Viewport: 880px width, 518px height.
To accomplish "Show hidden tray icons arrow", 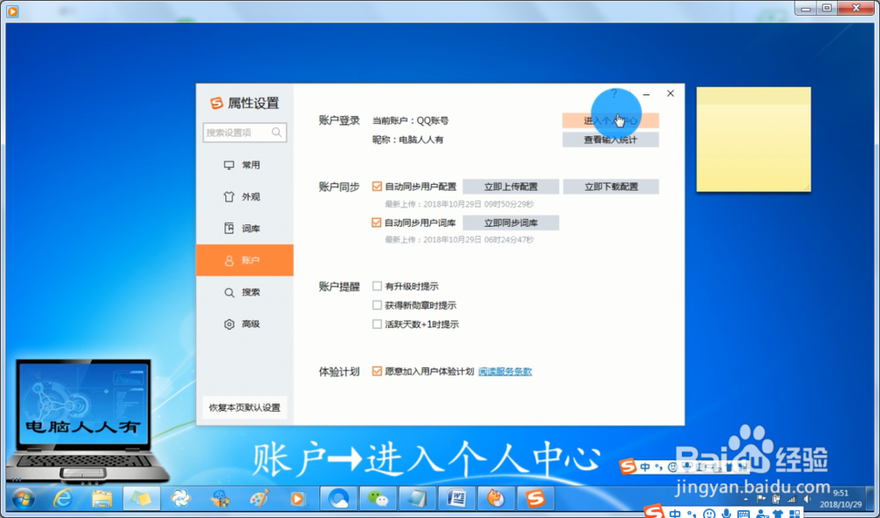I will (x=746, y=499).
